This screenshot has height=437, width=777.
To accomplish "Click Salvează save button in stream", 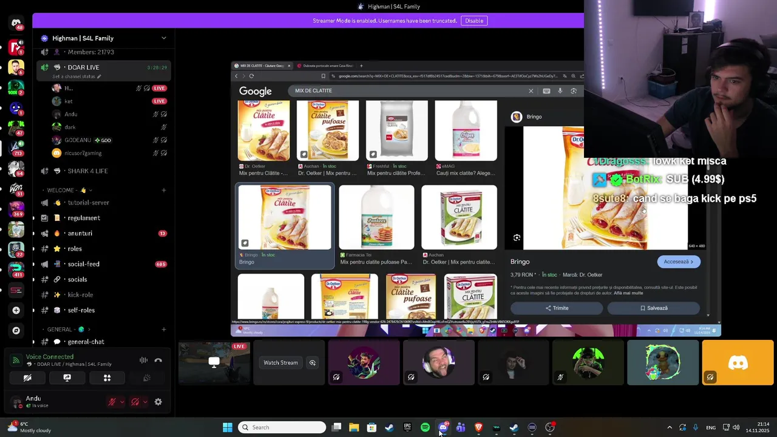I will pos(654,308).
